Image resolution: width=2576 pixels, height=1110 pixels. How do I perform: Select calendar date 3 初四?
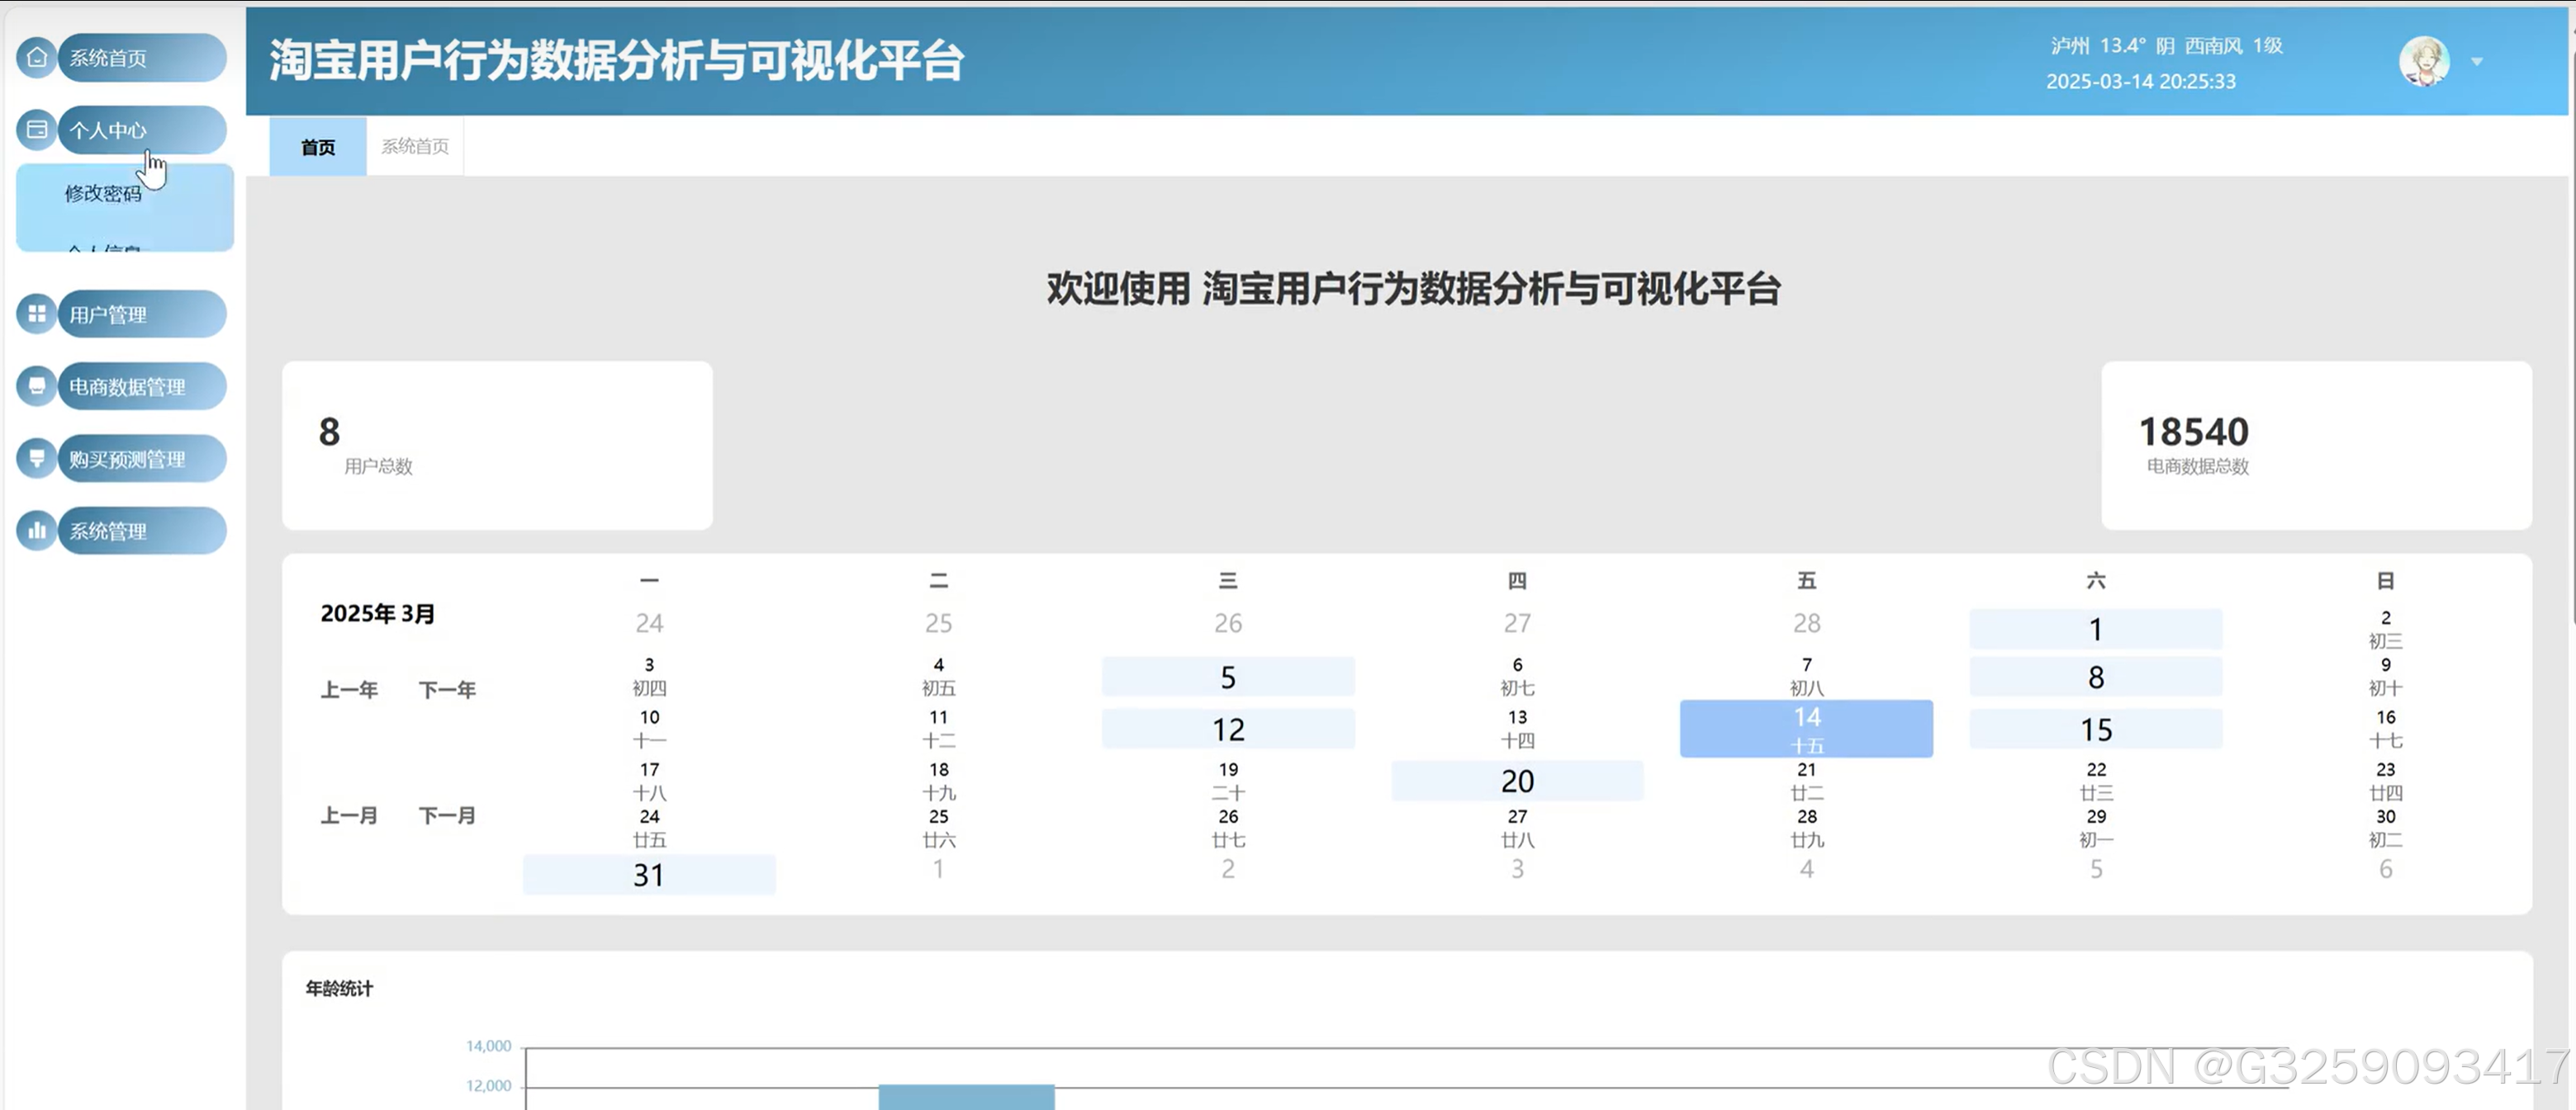coord(649,677)
